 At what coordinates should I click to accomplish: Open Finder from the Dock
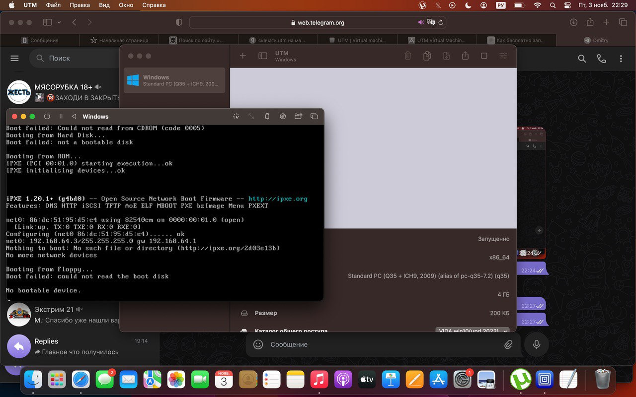coord(33,380)
